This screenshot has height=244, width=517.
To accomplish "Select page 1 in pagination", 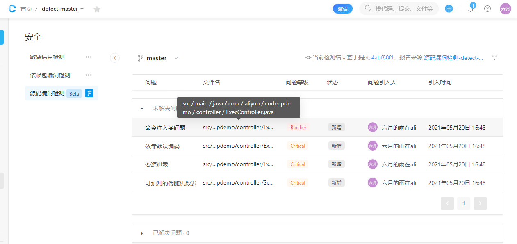I will (464, 203).
